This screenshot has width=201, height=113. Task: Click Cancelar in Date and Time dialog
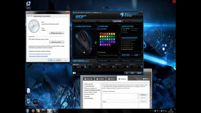pos(58,60)
